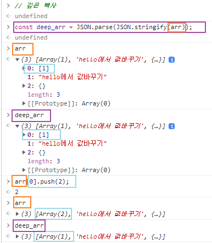
Task: Click the 1: "hello에서 값바꾸기" row in deep_arr output
Action: coord(67,143)
